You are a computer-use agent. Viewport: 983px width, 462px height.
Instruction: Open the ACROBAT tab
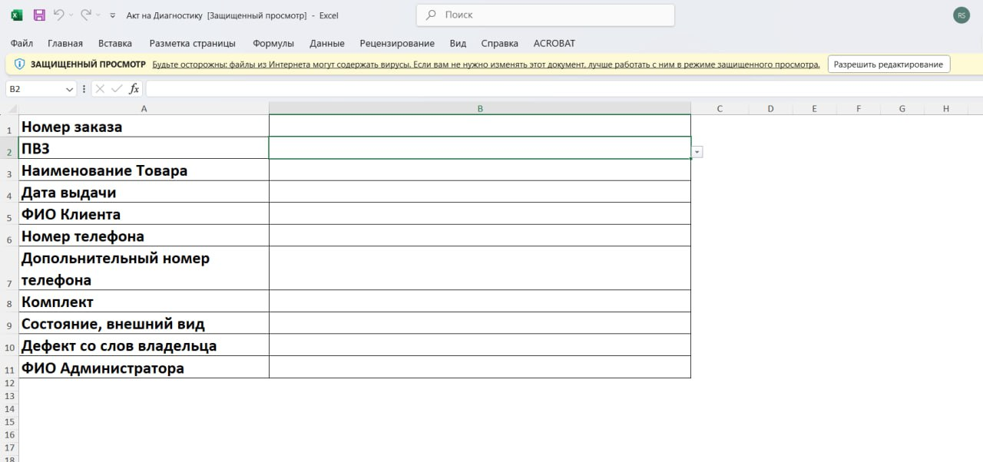pos(554,43)
